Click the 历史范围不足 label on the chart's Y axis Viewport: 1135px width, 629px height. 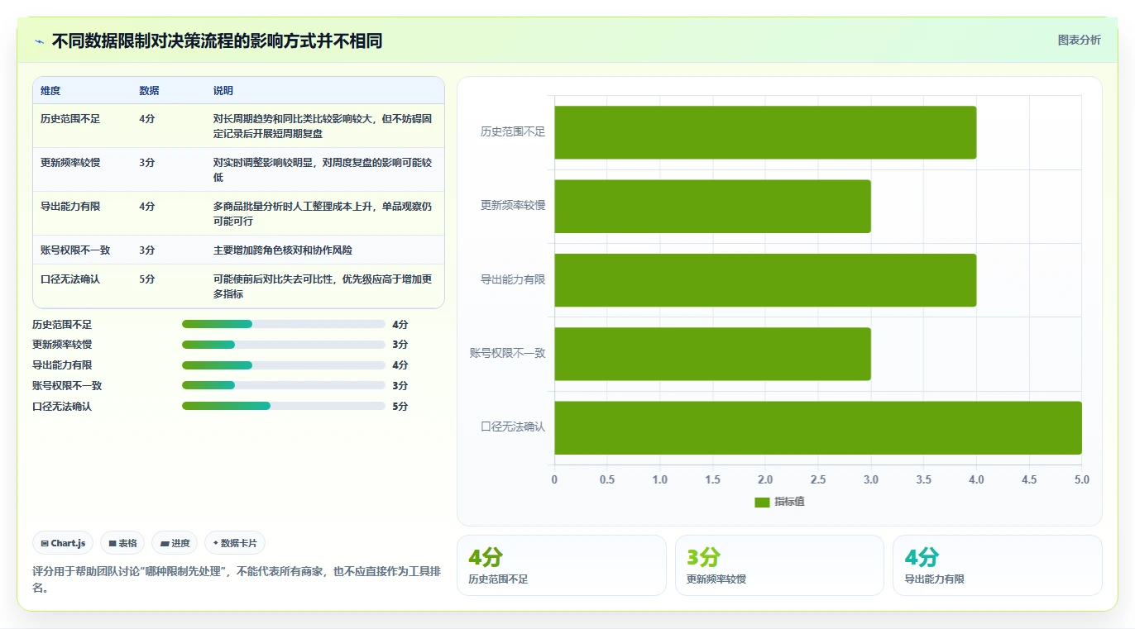click(513, 132)
